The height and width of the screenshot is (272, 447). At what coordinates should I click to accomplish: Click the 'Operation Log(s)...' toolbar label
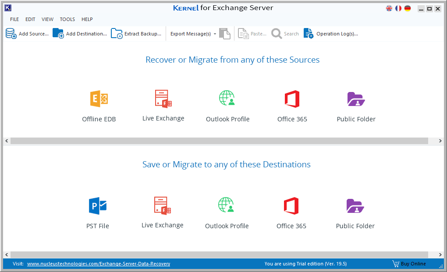[337, 34]
